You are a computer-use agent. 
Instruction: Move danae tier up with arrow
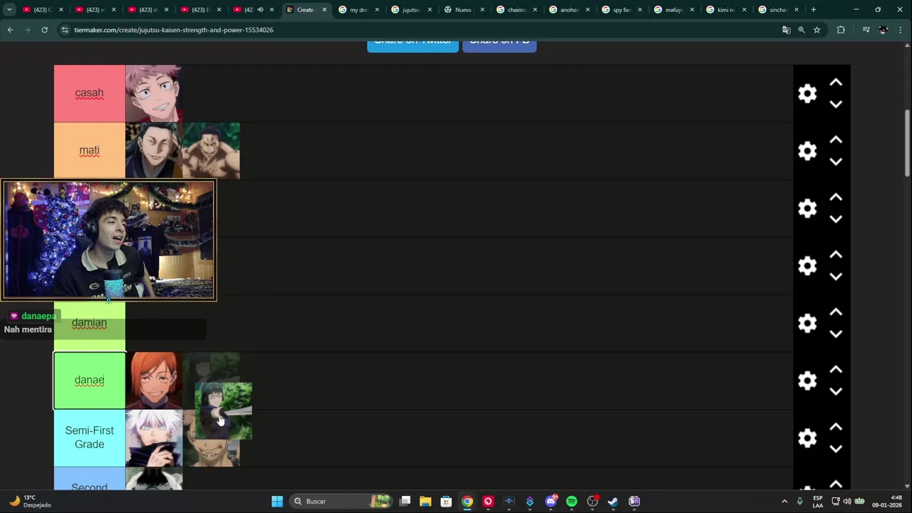tap(836, 370)
